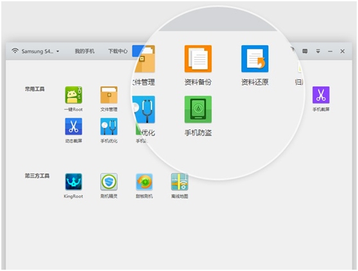Minimize the phone assistant window
358x271 pixels.
point(330,51)
